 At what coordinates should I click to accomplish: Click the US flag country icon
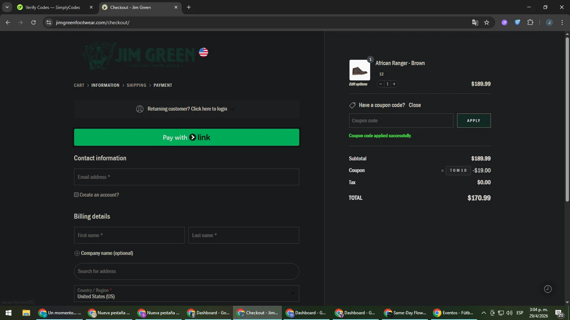[204, 52]
